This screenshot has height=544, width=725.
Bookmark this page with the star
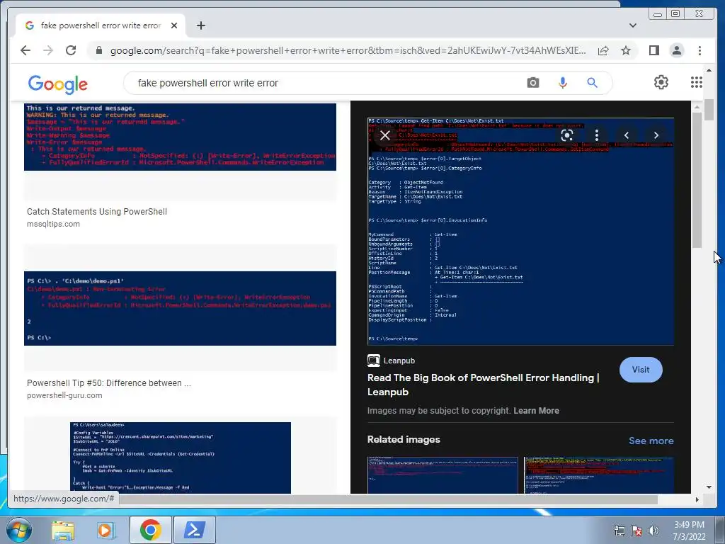(626, 50)
